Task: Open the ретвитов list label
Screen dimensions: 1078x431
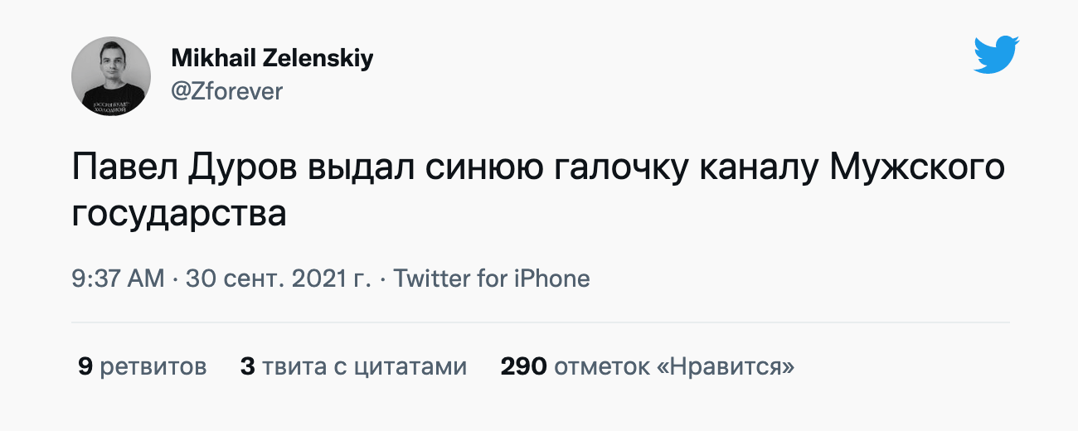Action: (153, 366)
